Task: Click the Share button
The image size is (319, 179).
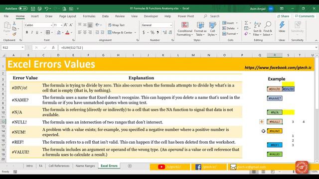Action: click(283, 16)
